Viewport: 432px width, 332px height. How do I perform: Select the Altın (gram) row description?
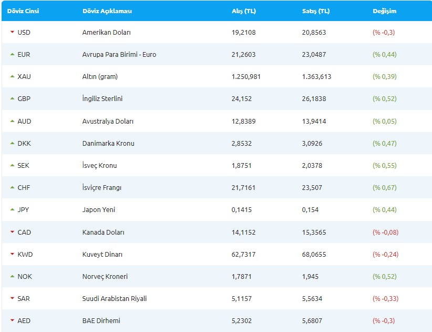point(100,76)
